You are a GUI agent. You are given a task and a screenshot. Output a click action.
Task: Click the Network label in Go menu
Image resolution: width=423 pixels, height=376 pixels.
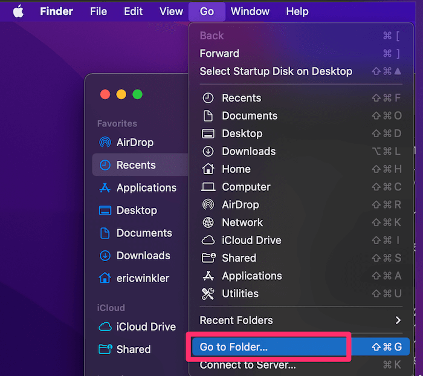242,222
